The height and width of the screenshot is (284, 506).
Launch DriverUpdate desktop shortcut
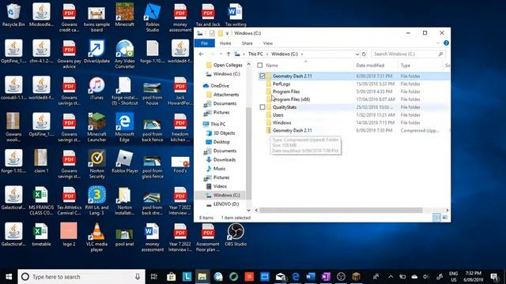(x=96, y=51)
